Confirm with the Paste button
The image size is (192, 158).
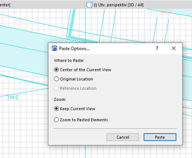160,137
